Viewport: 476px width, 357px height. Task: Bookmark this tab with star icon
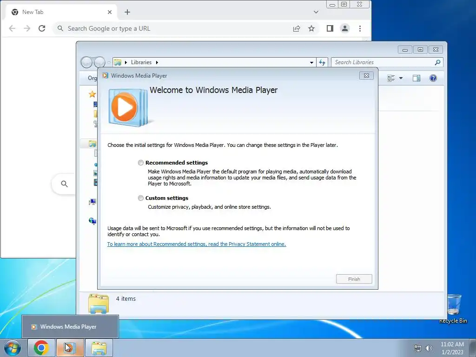click(311, 28)
